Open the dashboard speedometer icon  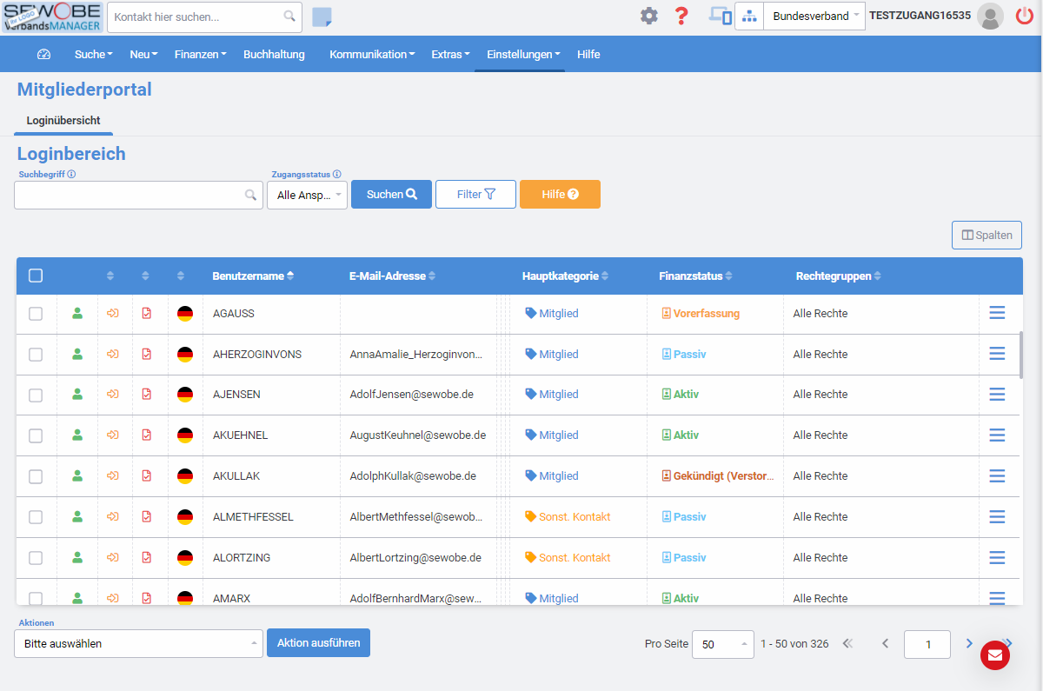tap(44, 54)
